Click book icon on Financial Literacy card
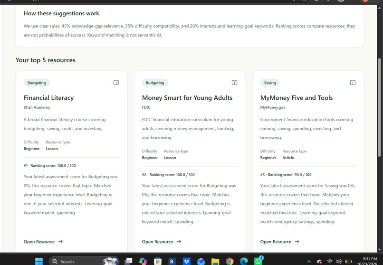This screenshot has height=265, width=383. 116,83
